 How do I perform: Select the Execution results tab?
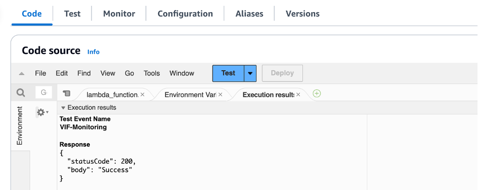[x=268, y=94]
